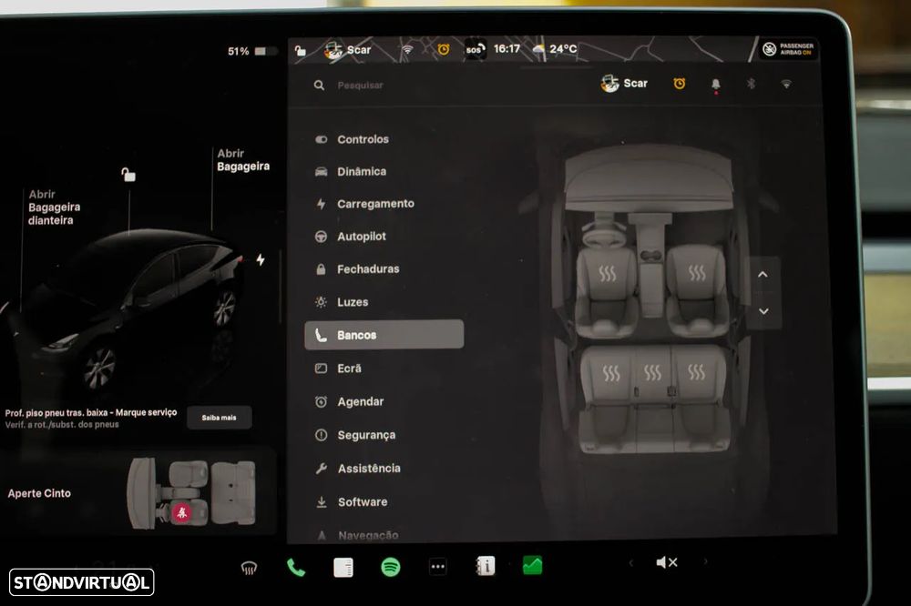This screenshot has height=606, width=911.
Task: Open the notepad app icon
Action: (343, 567)
